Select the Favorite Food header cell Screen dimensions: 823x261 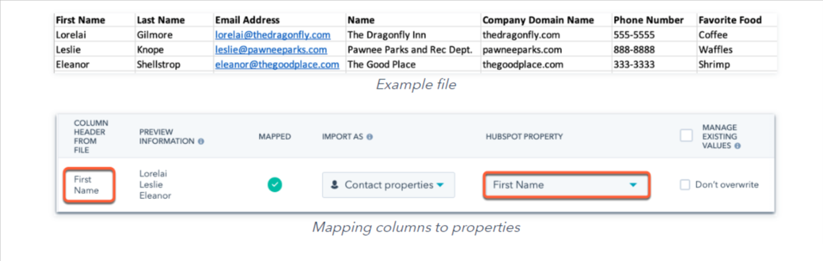coord(737,20)
